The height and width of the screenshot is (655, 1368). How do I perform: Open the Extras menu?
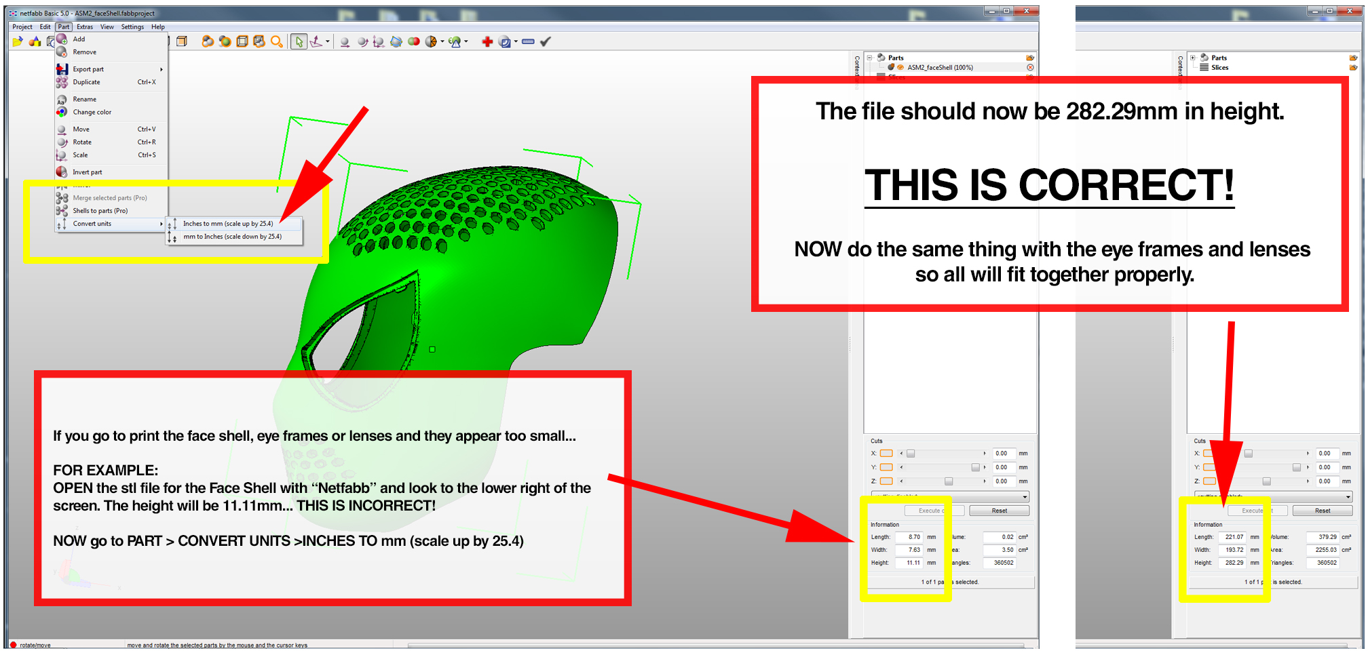pyautogui.click(x=85, y=27)
